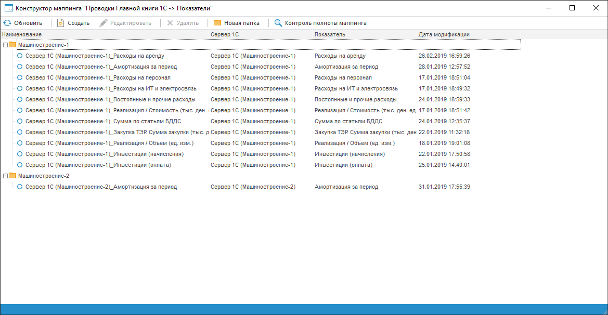Click the Машиностроение-2 folder icon
608x315 pixels.
[12, 176]
